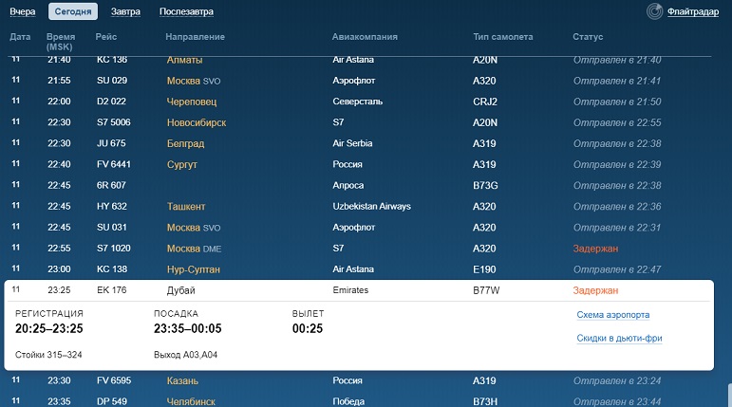The width and height of the screenshot is (732, 407).
Task: Click the Авиакомпания column header
Action: click(365, 37)
